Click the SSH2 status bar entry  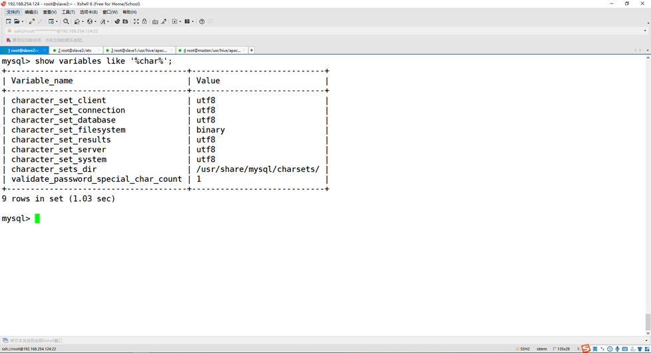(x=523, y=349)
